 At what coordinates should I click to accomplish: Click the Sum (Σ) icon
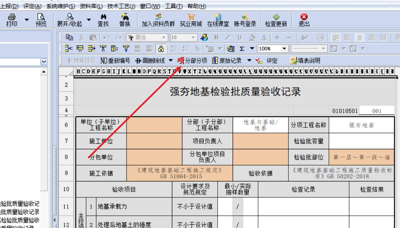click(x=242, y=49)
